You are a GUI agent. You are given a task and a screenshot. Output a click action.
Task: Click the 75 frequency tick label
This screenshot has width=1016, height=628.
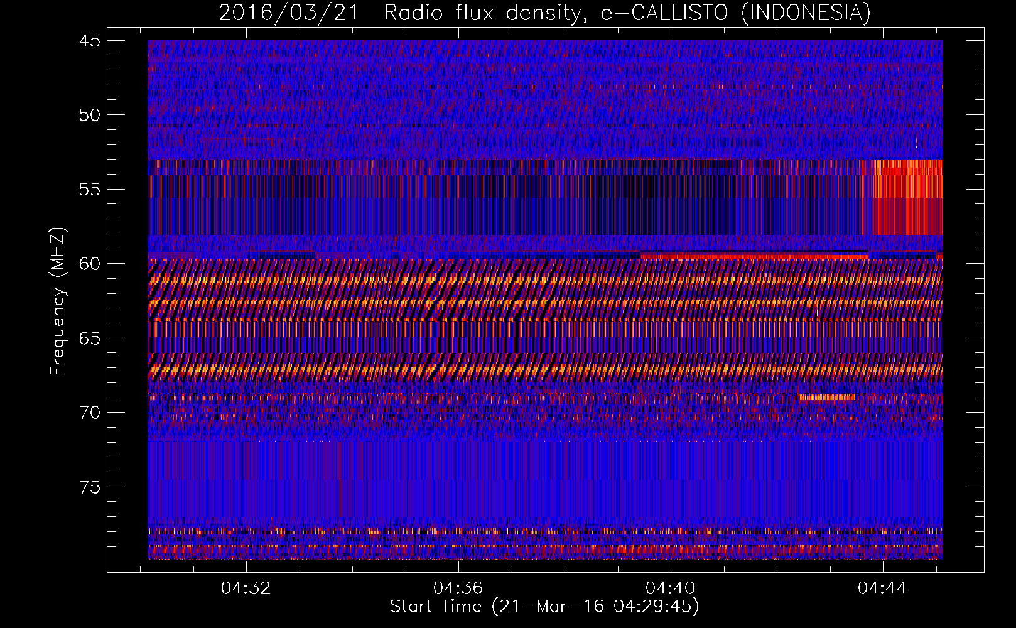89,487
